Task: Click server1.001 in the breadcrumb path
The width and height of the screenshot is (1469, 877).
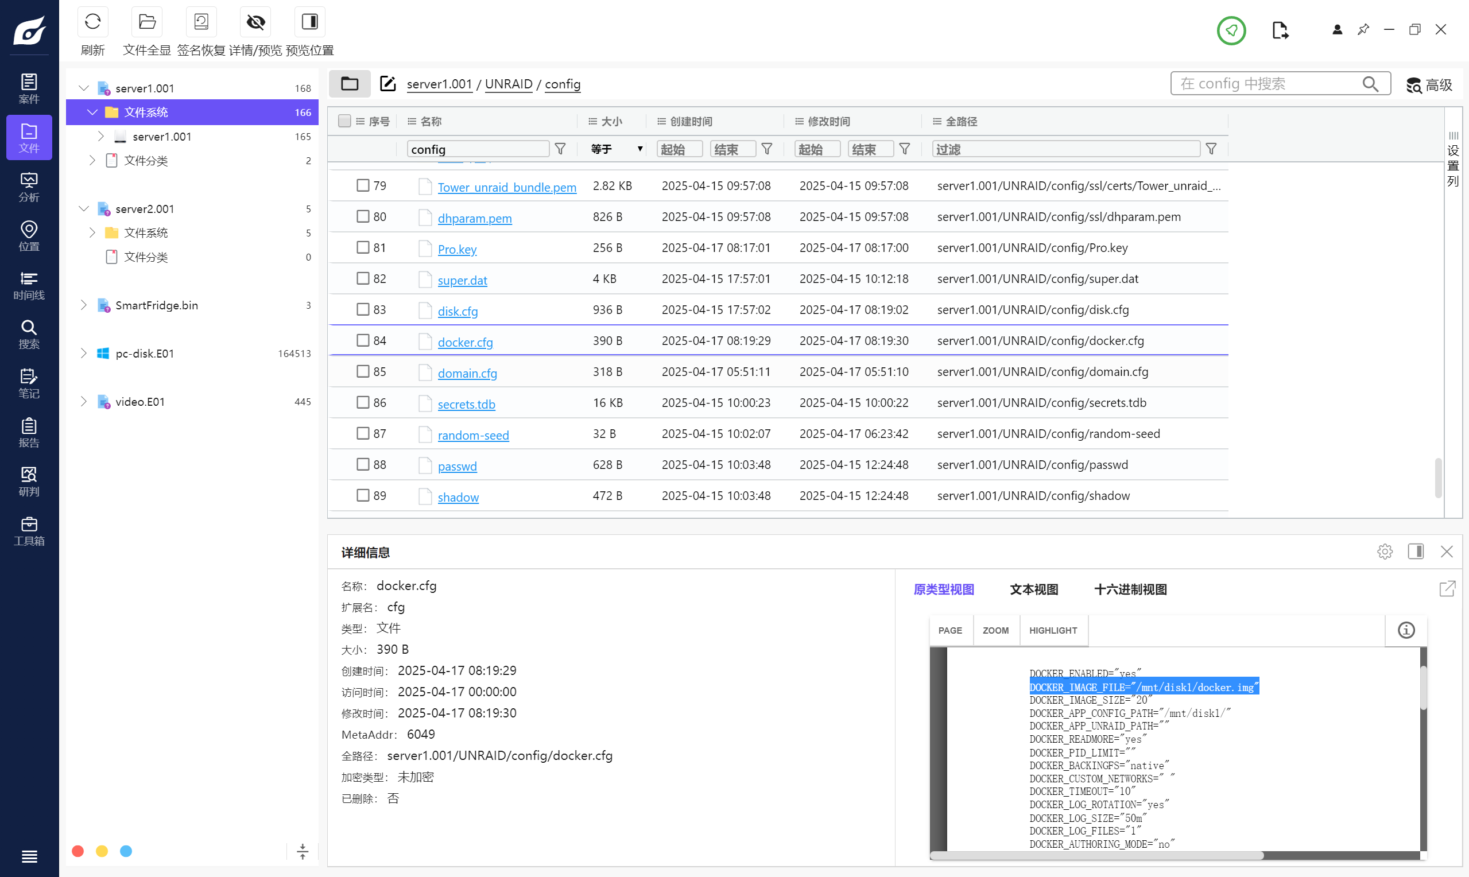Action: (x=439, y=84)
